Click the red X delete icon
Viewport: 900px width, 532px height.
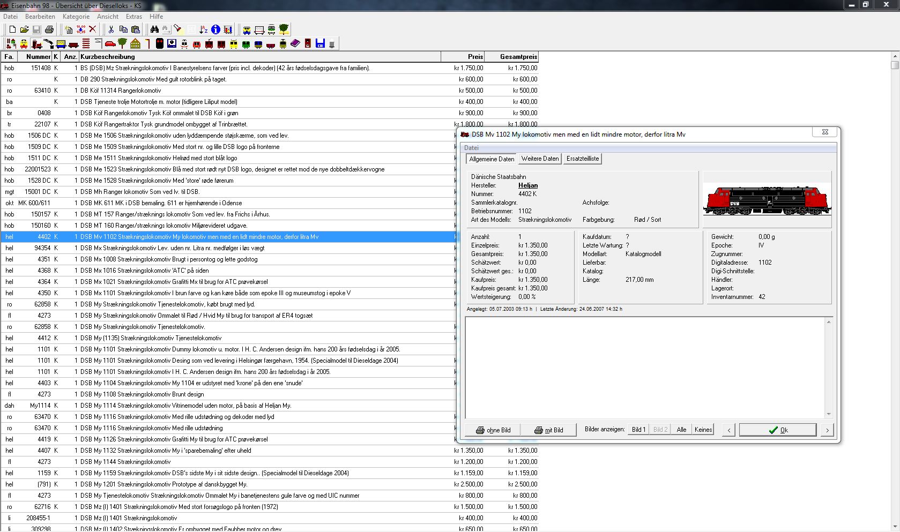(93, 29)
